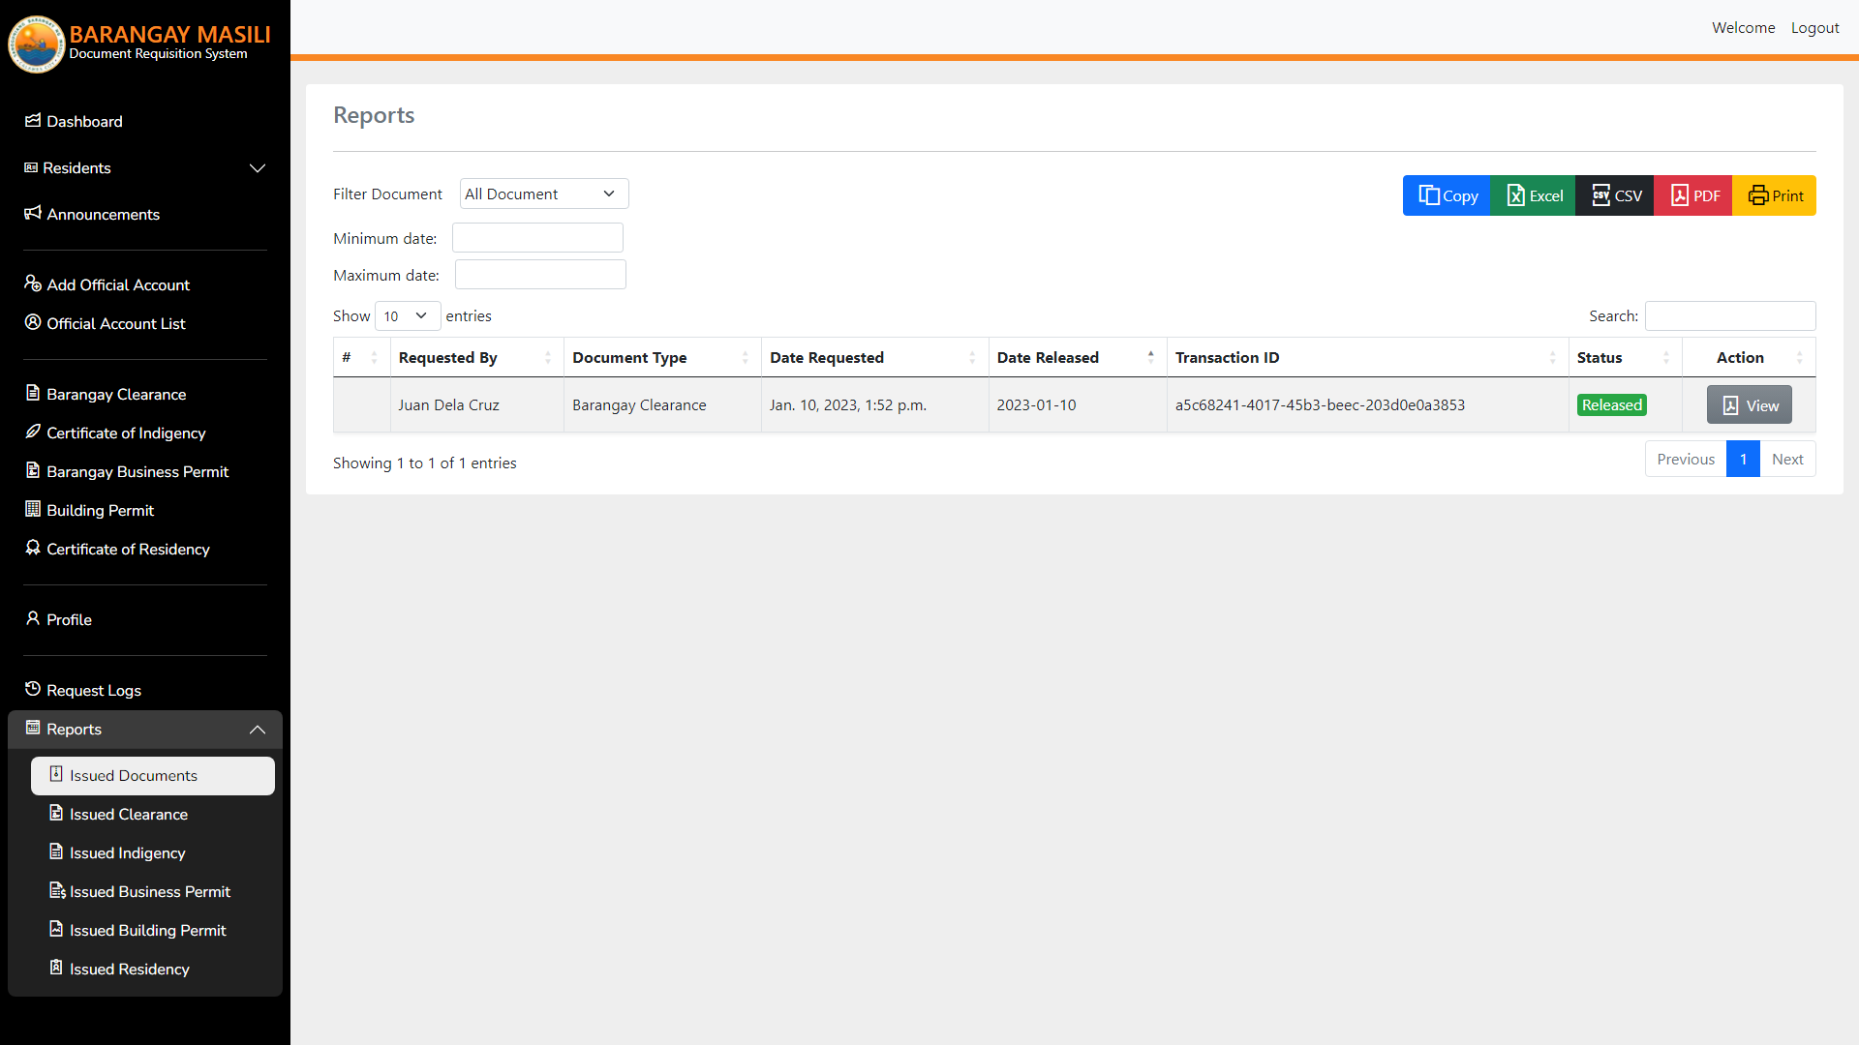Image resolution: width=1859 pixels, height=1045 pixels.
Task: Export the report to Excel
Action: pyautogui.click(x=1534, y=195)
